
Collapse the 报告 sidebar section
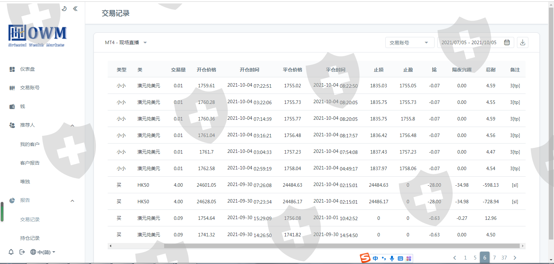[x=72, y=201]
